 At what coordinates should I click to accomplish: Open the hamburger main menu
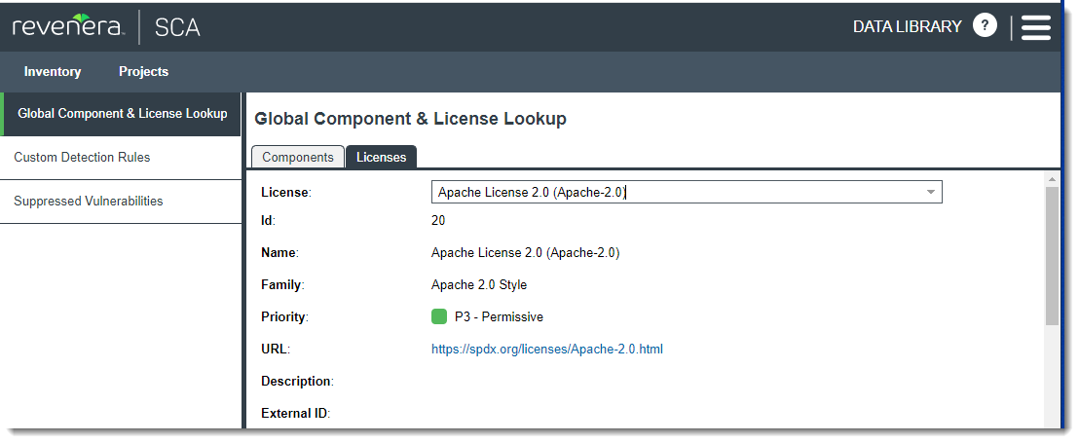click(x=1035, y=27)
